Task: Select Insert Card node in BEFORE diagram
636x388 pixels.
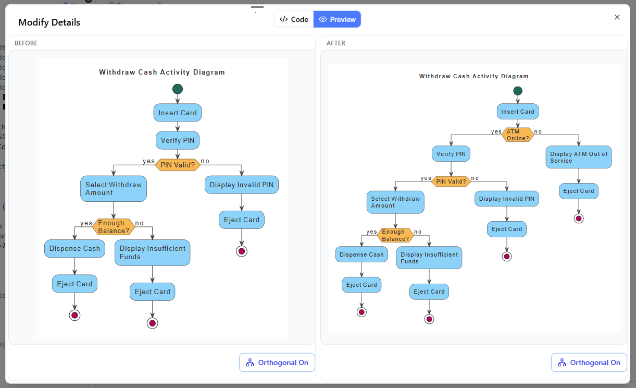Action: tap(178, 113)
